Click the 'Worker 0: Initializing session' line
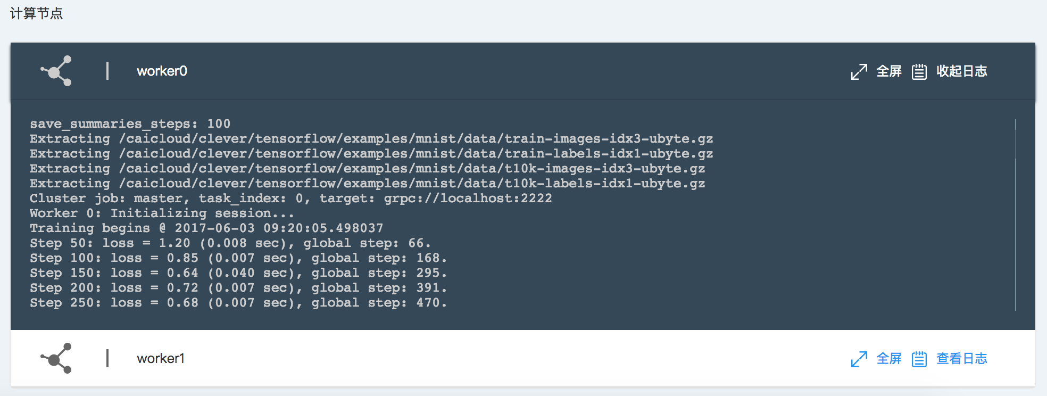The width and height of the screenshot is (1047, 396). tap(161, 213)
